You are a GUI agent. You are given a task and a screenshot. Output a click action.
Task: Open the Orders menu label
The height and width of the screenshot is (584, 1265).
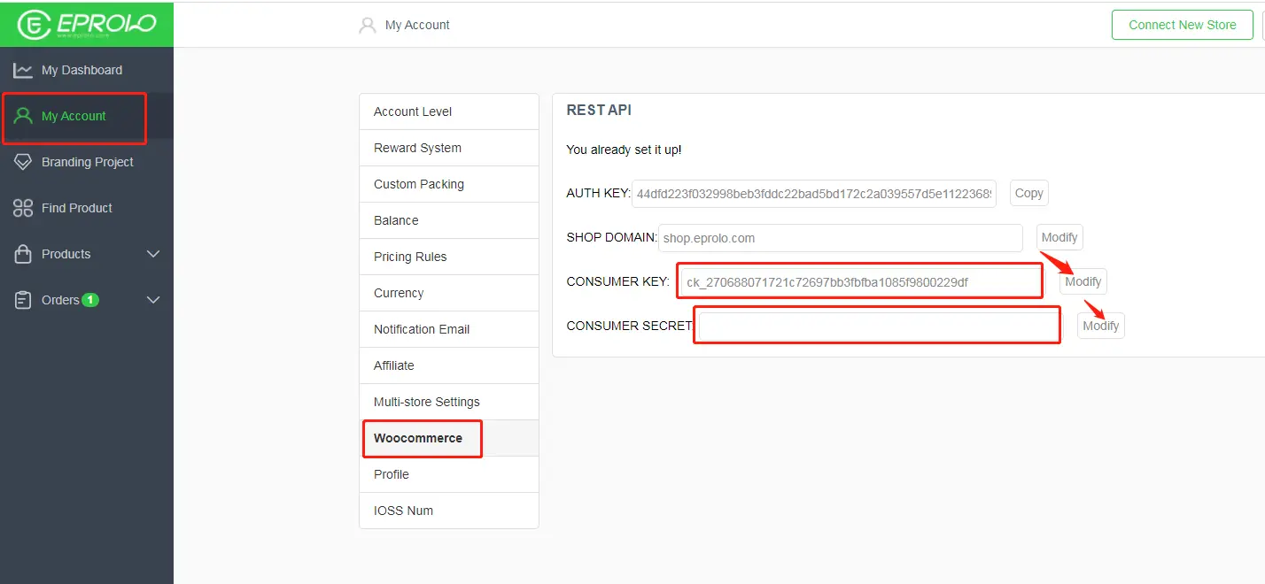coord(60,300)
